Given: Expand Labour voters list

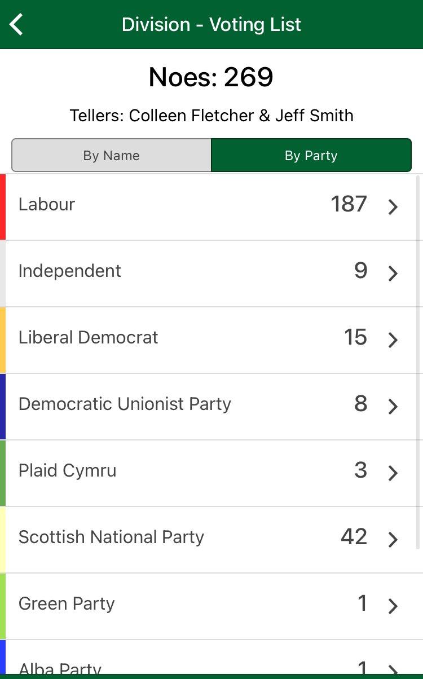Looking at the screenshot, I should pyautogui.click(x=211, y=207).
